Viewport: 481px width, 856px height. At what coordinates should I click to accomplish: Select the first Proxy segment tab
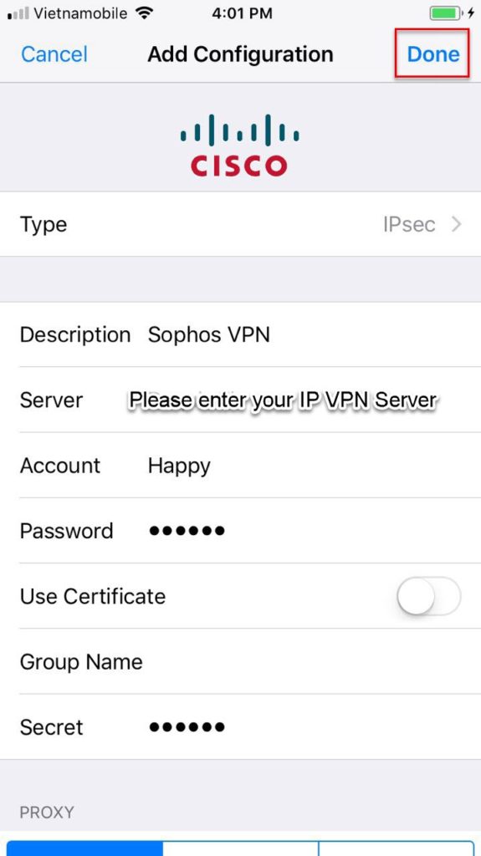(x=84, y=848)
